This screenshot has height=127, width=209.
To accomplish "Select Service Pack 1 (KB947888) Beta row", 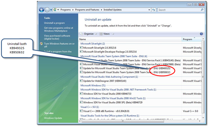I will click(x=132, y=64).
